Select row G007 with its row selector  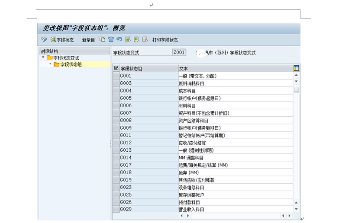coord(116,113)
